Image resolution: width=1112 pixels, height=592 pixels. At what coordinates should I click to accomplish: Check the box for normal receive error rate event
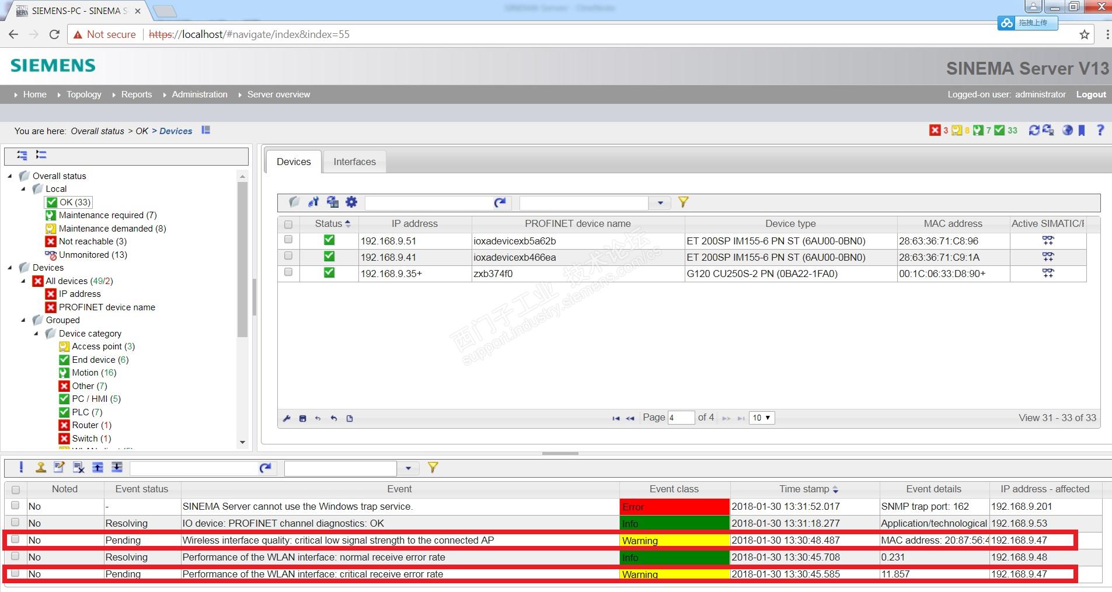(x=15, y=556)
